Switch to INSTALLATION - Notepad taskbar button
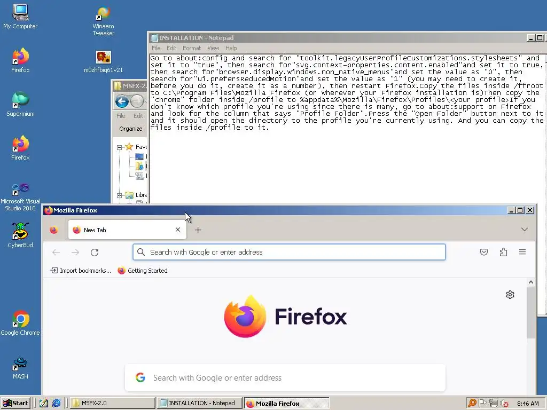The image size is (547, 410). pos(199,403)
